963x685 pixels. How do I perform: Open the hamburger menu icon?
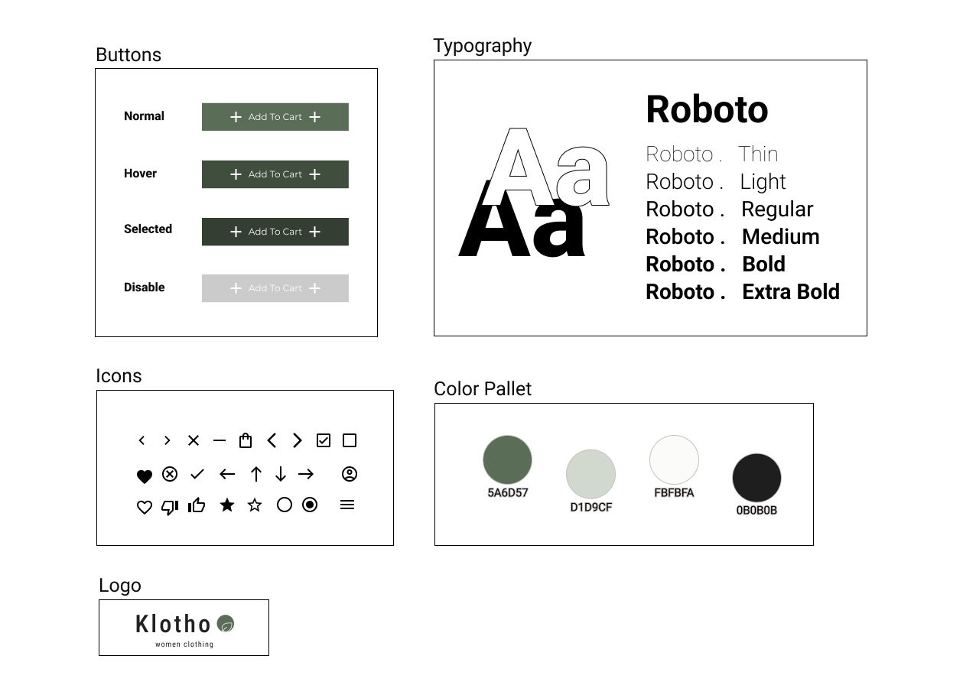[x=347, y=505]
